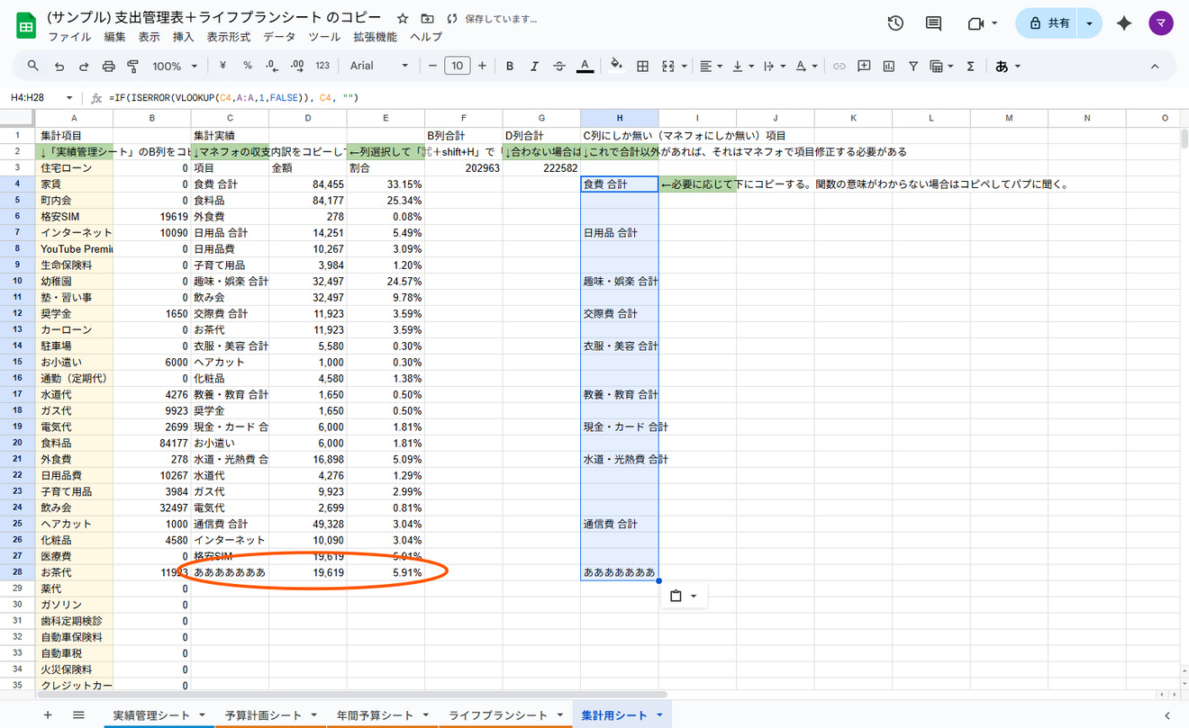The height and width of the screenshot is (728, 1189).
Task: Create a filter
Action: 913,66
